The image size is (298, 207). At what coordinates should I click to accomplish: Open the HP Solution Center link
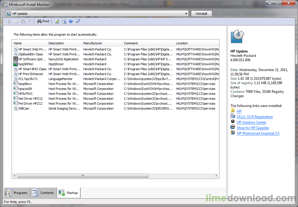tap(251, 122)
